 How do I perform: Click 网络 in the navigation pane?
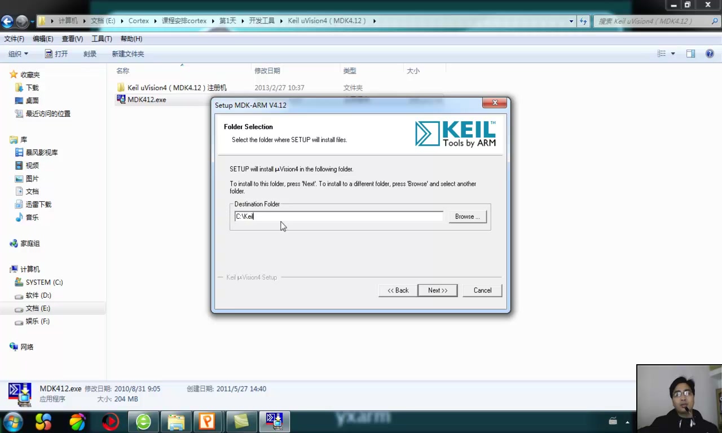click(27, 347)
